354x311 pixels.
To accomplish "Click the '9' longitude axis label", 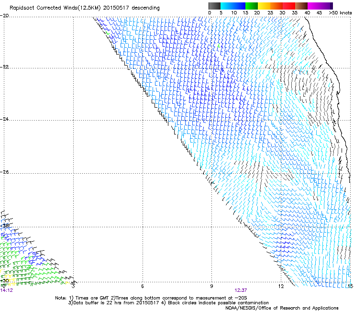I will 211,287.
